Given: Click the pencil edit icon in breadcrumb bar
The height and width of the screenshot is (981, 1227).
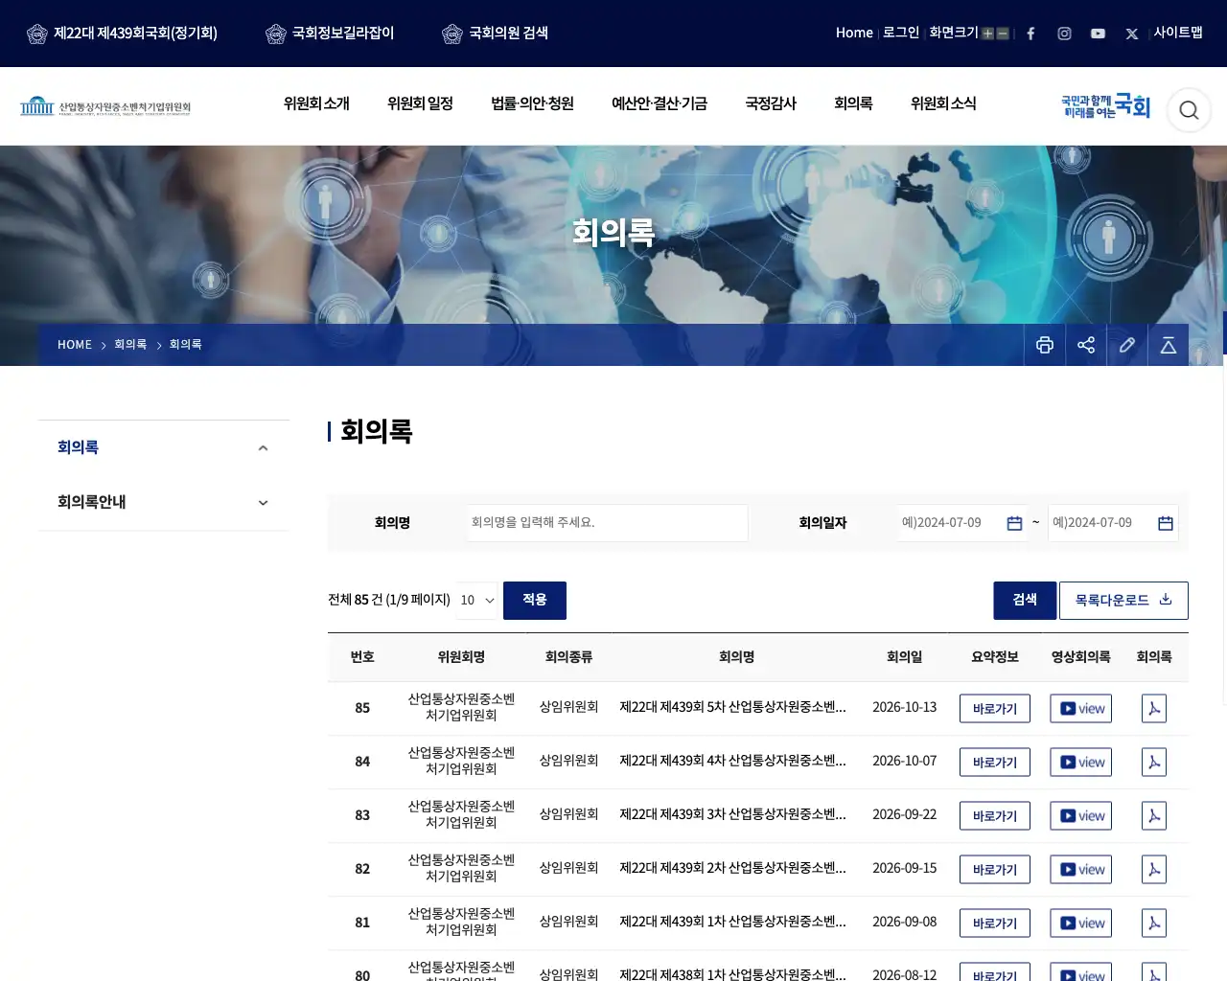Looking at the screenshot, I should click(1127, 345).
